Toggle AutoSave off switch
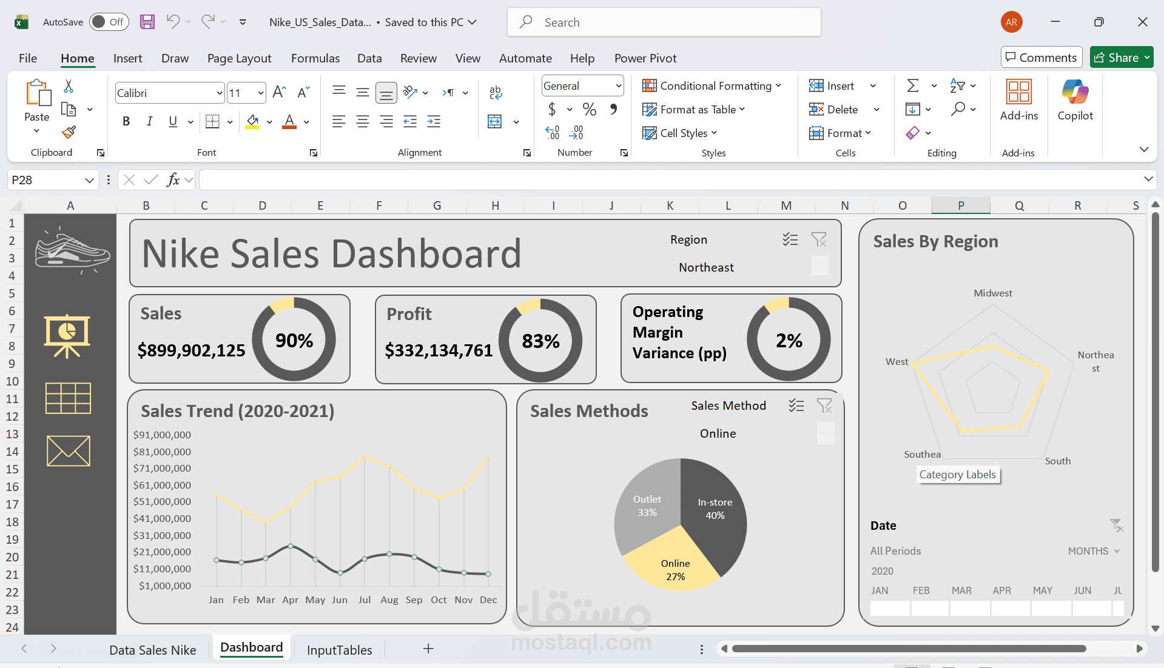This screenshot has height=668, width=1164. pyautogui.click(x=109, y=22)
